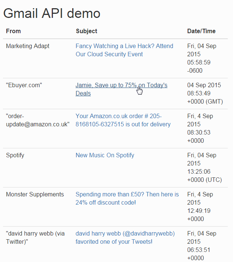Click the 12:49:19 +0000 date cell
This screenshot has height=262, width=233.
(x=200, y=206)
